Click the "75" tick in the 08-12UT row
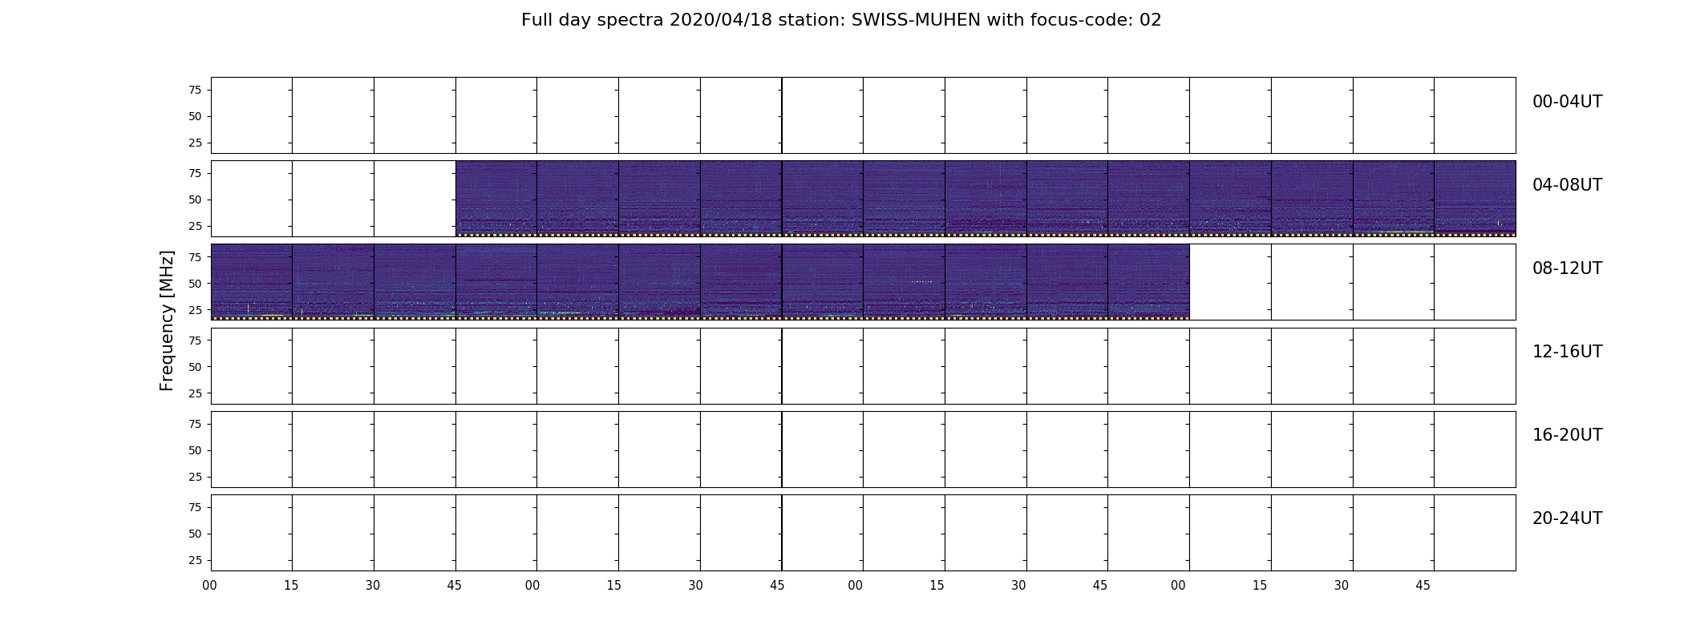 [195, 256]
